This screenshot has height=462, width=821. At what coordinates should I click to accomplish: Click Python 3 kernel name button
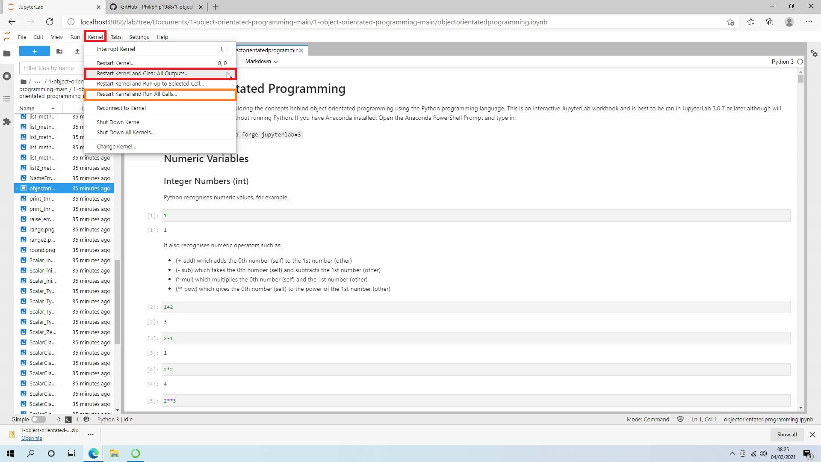(x=783, y=62)
